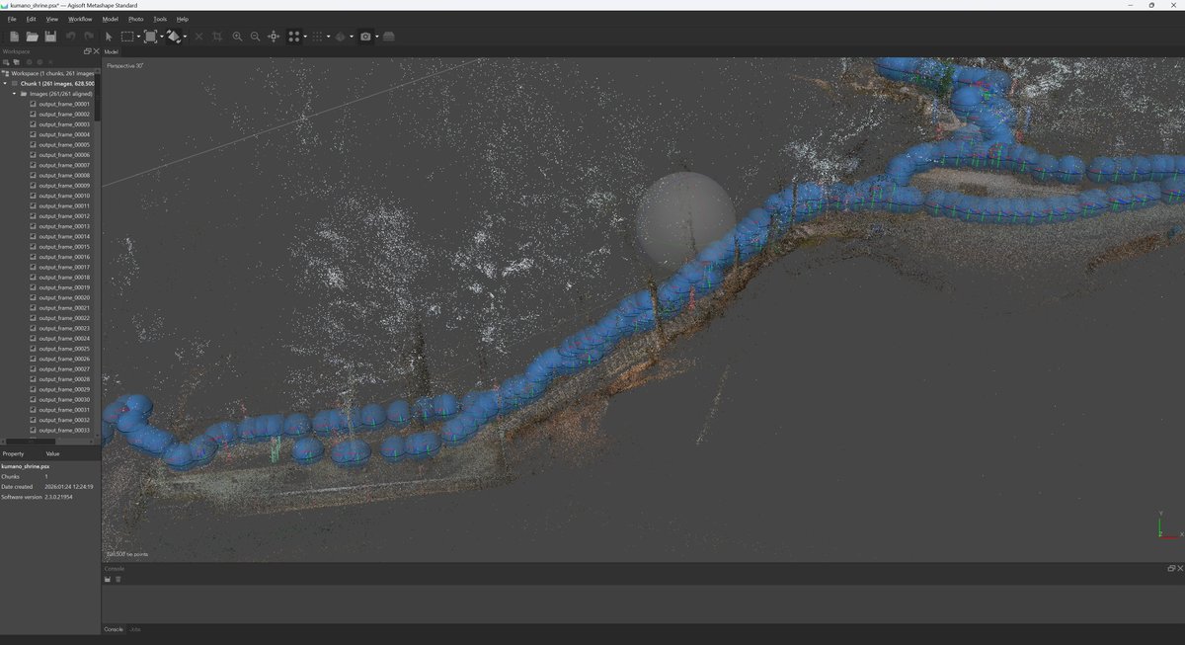This screenshot has height=645, width=1185.
Task: Toggle the Show Cameras icon
Action: [x=365, y=37]
